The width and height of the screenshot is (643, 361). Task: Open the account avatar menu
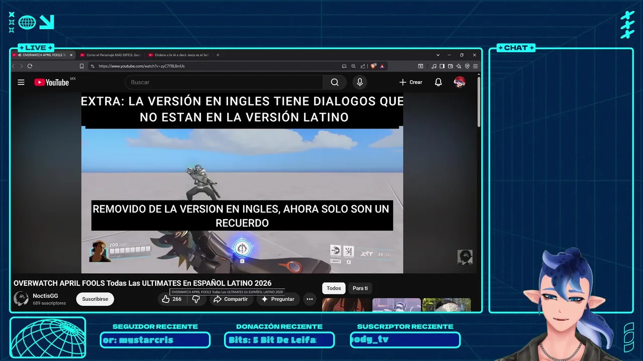[459, 82]
